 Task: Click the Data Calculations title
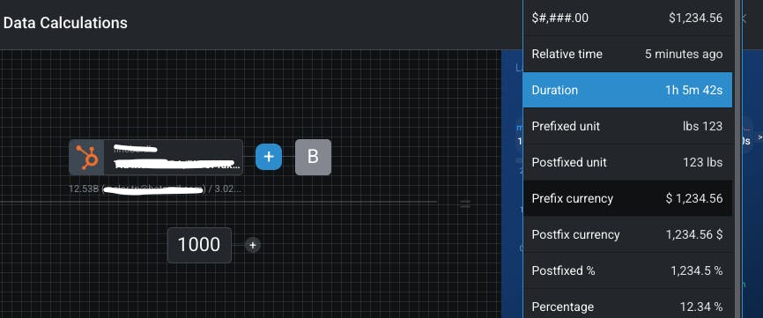[x=65, y=23]
